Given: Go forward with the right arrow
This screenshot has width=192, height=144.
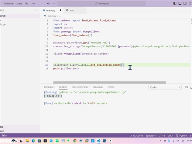Looking at the screenshot, I should point(54,3).
